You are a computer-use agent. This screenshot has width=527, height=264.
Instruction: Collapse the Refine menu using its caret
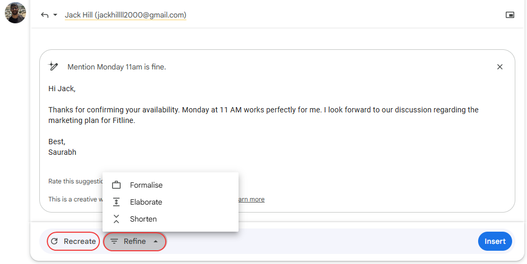click(x=156, y=241)
